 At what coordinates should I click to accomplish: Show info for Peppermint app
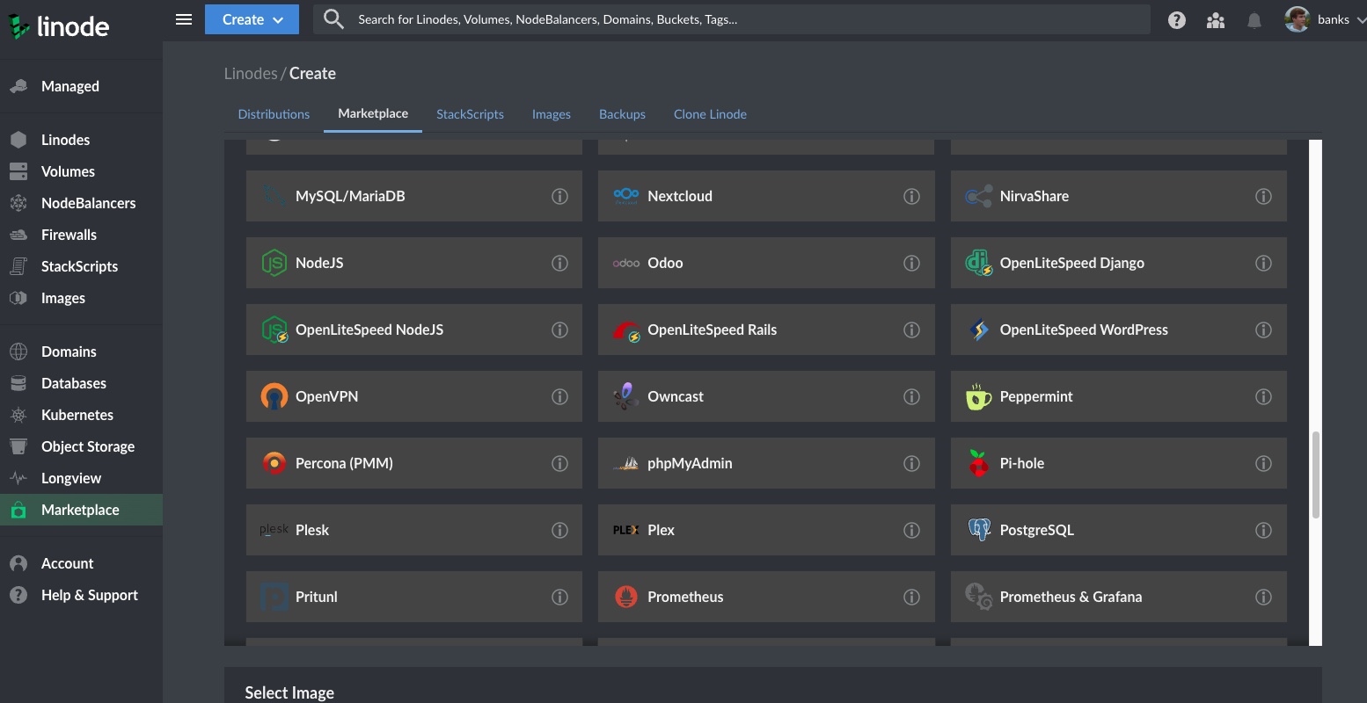[1263, 396]
